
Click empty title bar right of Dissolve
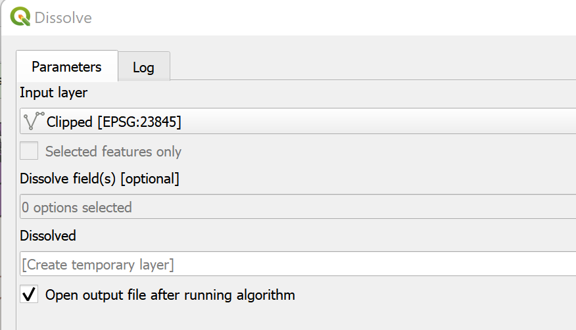pyautogui.click(x=329, y=18)
